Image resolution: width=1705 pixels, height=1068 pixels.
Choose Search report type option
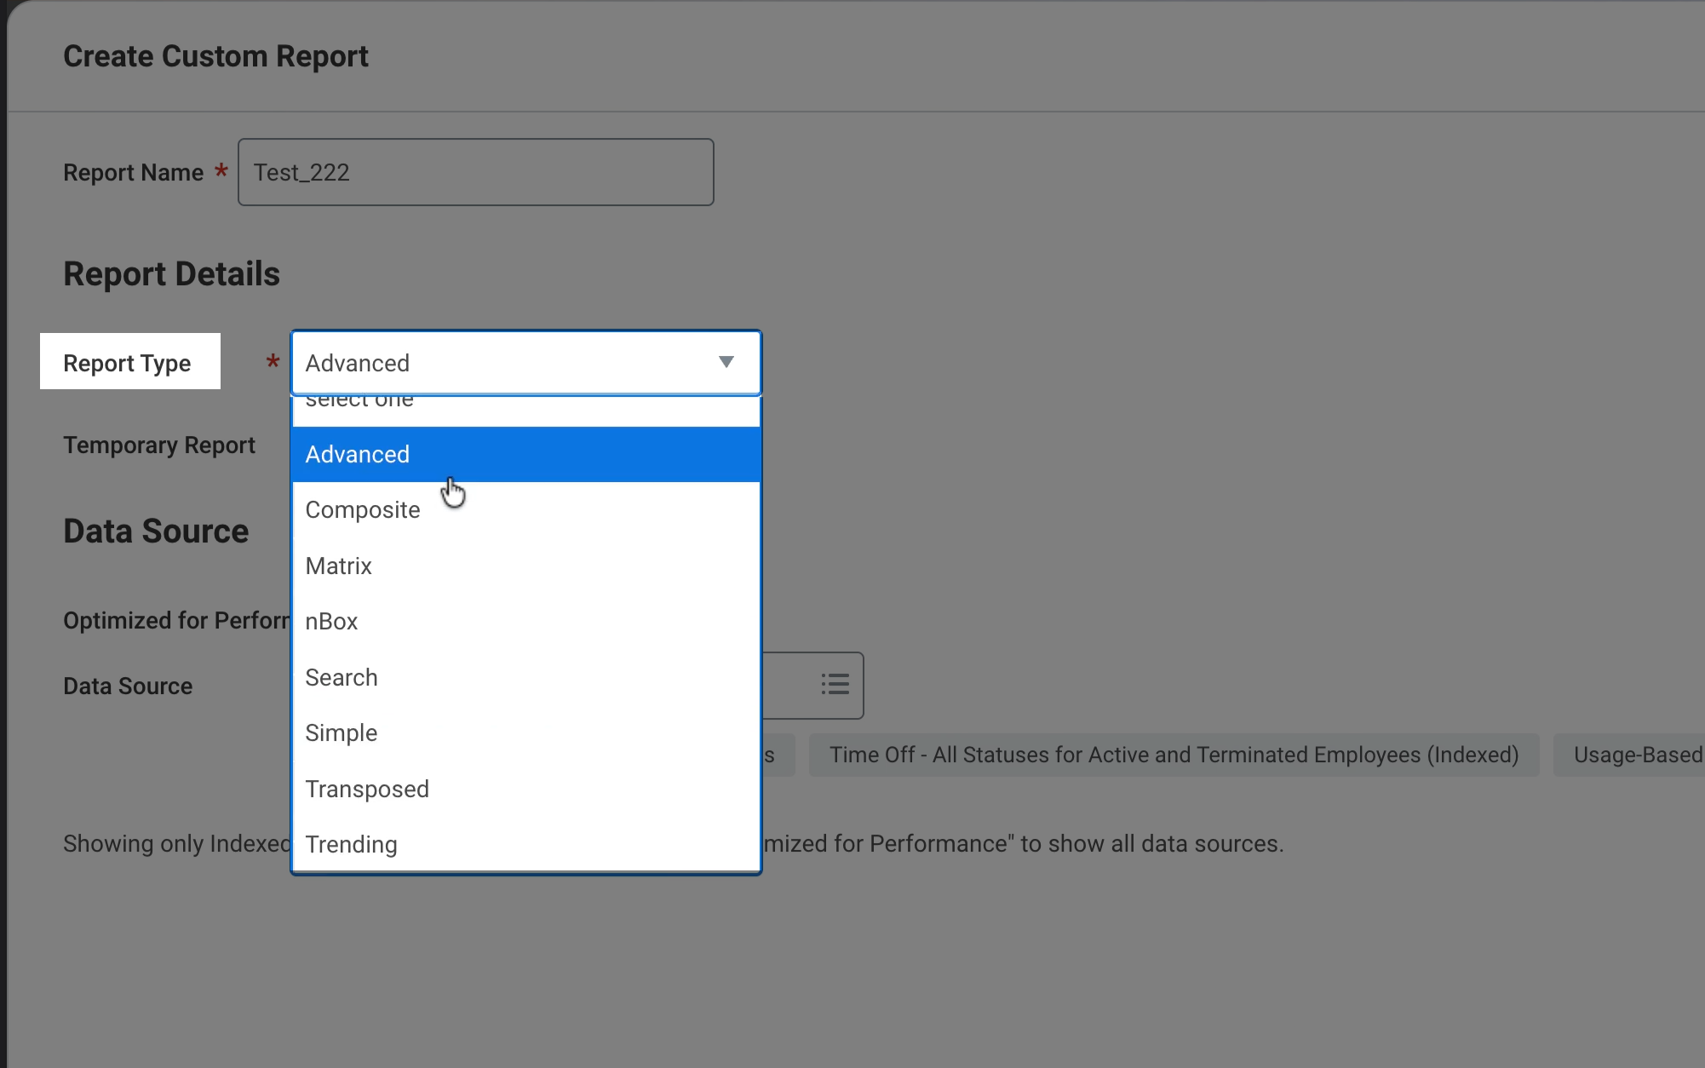(526, 677)
